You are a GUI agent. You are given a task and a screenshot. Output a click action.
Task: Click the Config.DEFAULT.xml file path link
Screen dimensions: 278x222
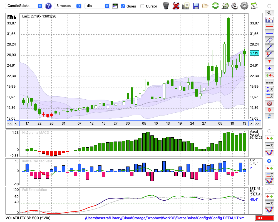tap(165, 218)
